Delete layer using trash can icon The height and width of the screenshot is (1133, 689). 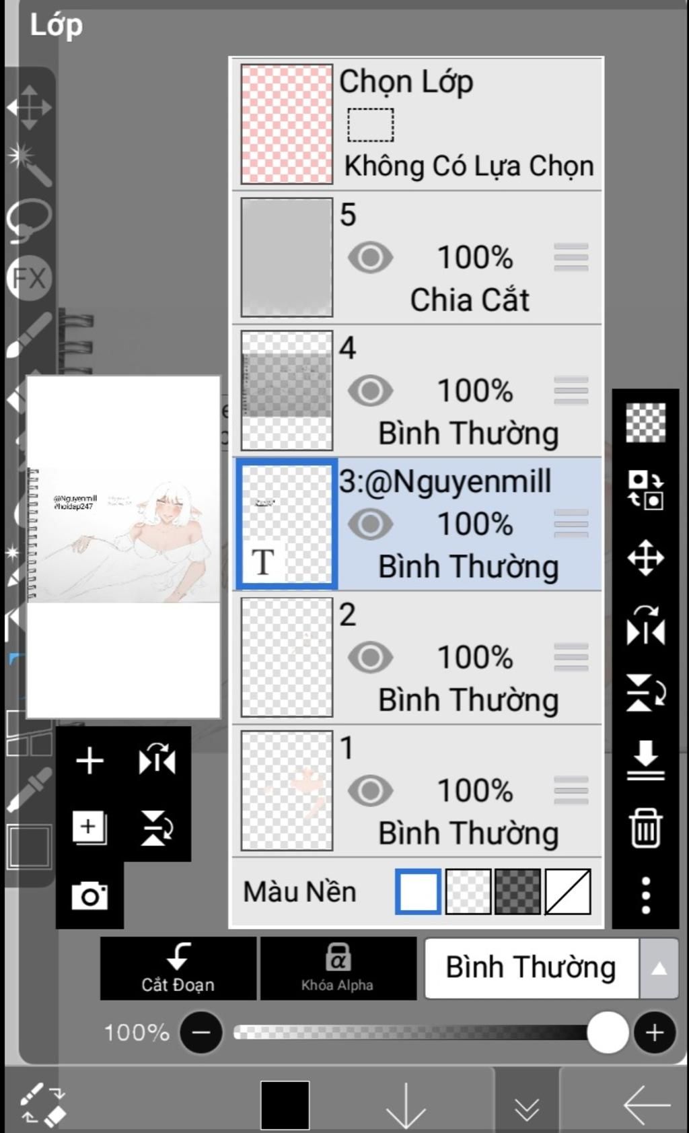[646, 827]
